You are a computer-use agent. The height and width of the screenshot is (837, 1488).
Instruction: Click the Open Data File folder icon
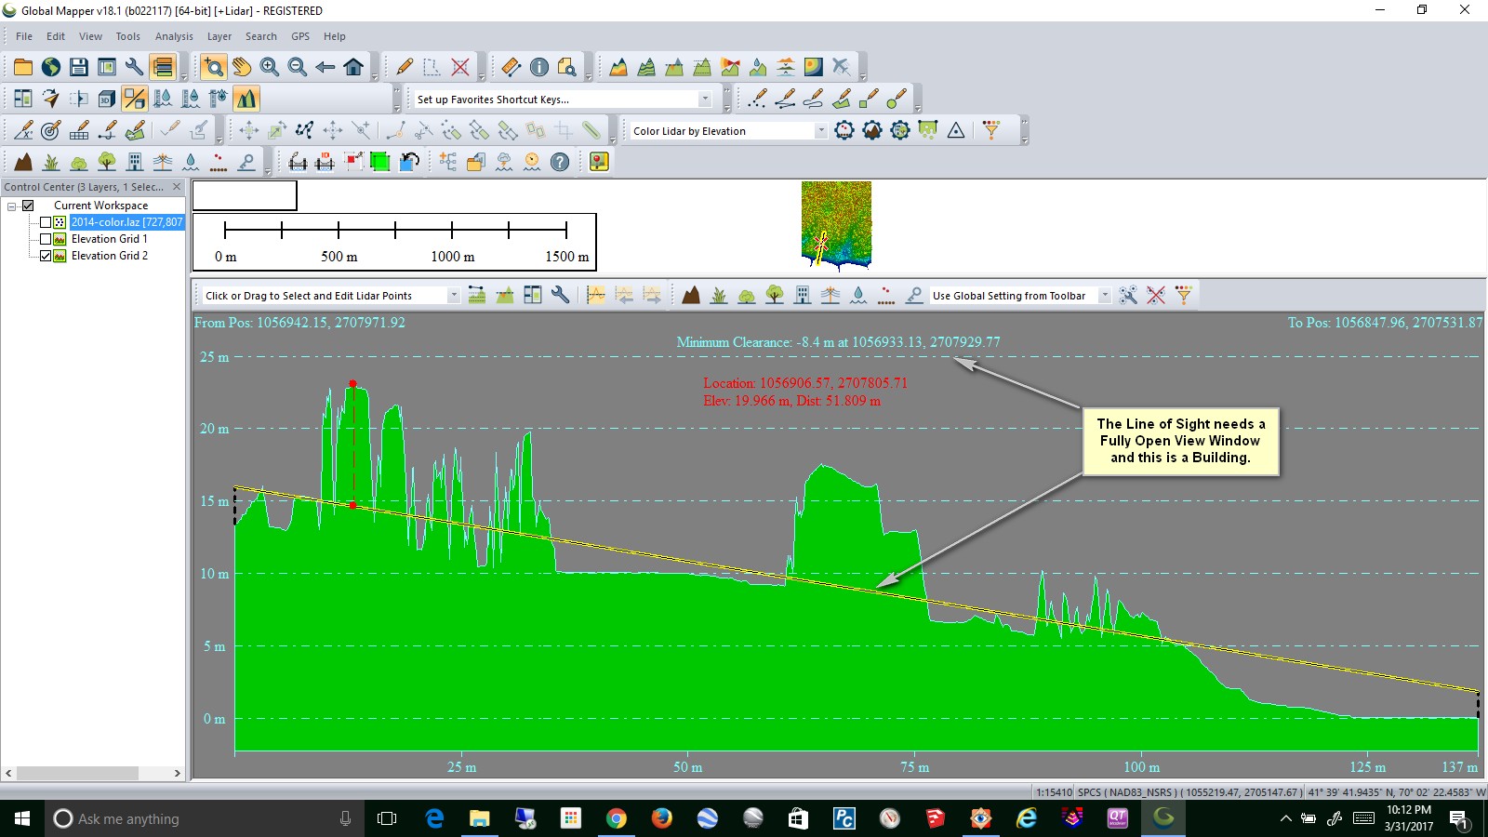(x=23, y=67)
